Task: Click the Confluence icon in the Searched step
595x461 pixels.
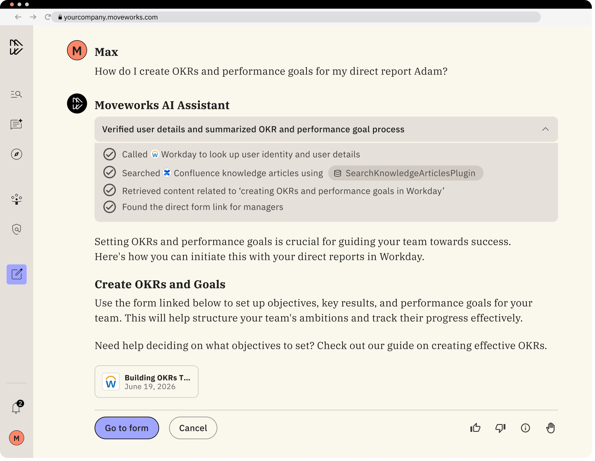Action: (167, 173)
